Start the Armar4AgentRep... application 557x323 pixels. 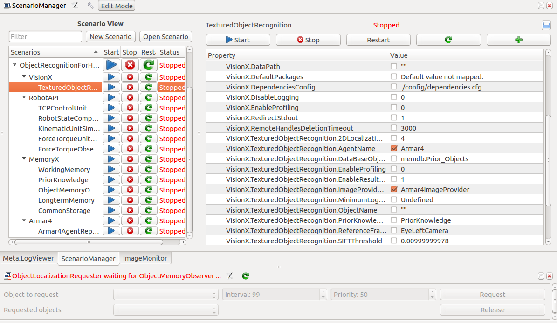(x=111, y=231)
